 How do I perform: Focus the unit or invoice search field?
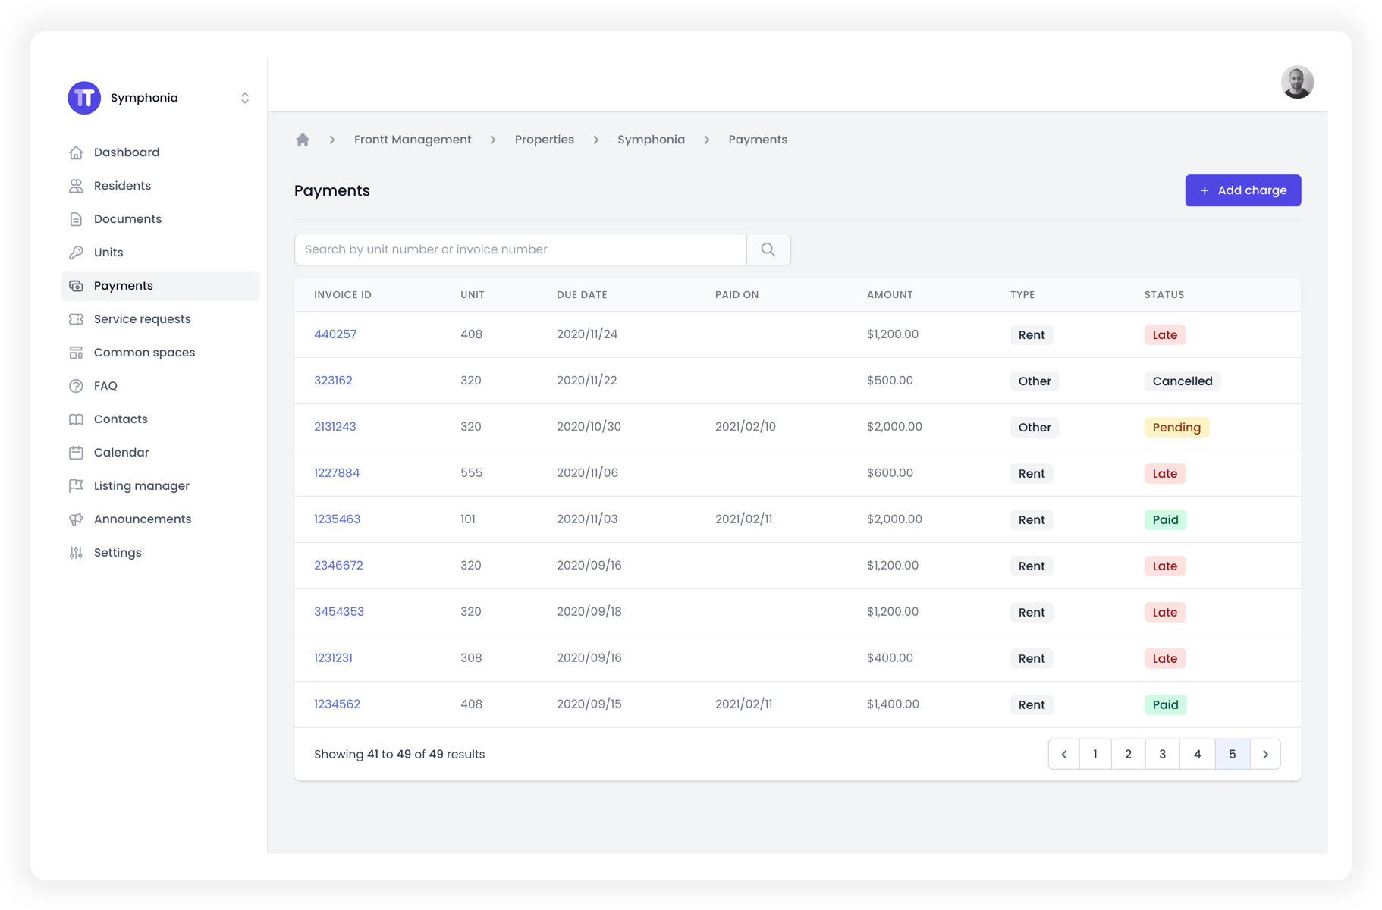pos(520,249)
